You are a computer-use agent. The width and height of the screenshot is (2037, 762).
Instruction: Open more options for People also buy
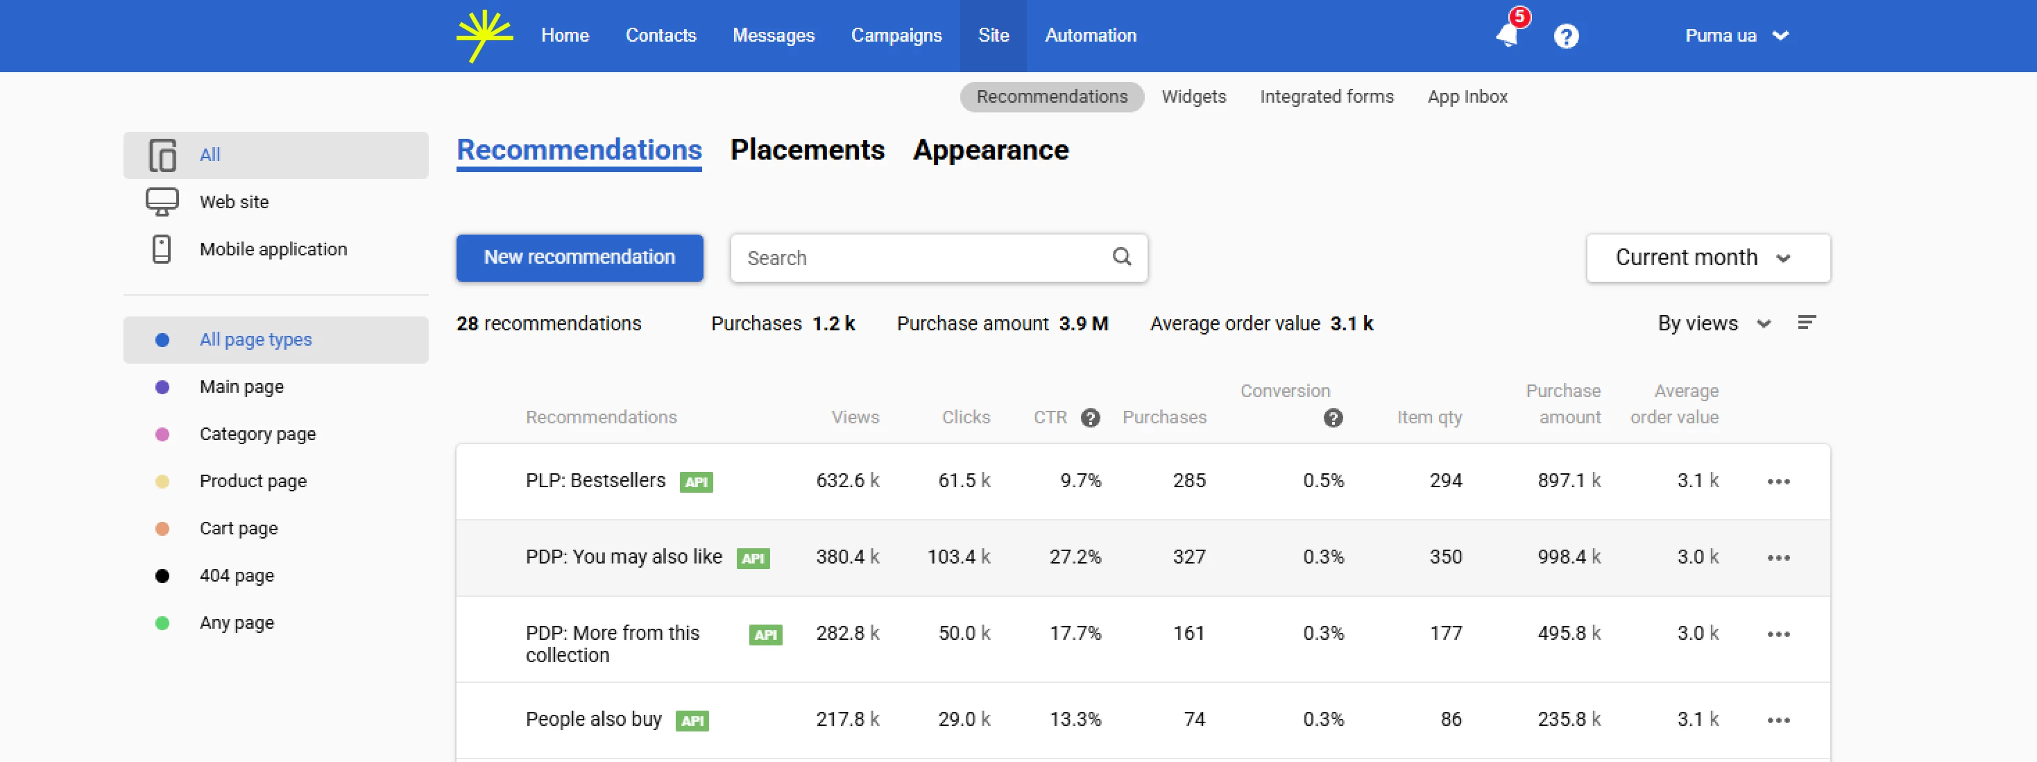tap(1778, 720)
